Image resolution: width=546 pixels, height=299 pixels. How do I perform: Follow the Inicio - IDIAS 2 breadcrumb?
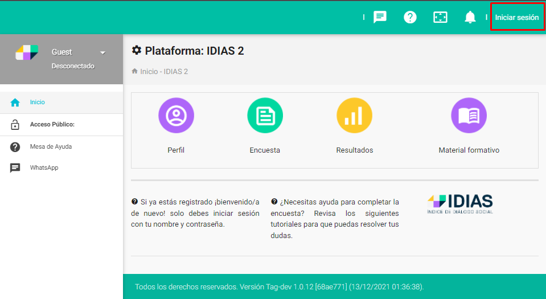[164, 71]
